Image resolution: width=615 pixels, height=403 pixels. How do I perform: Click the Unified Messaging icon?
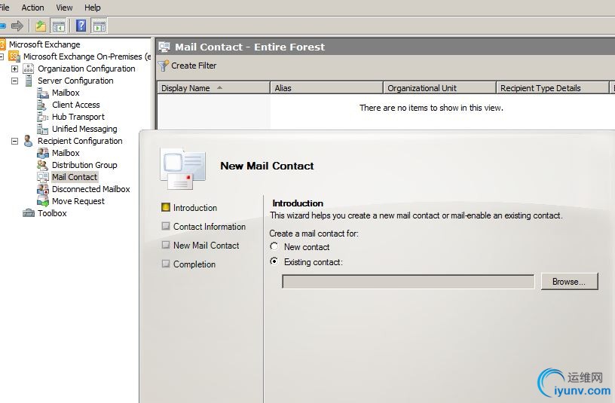pos(42,129)
